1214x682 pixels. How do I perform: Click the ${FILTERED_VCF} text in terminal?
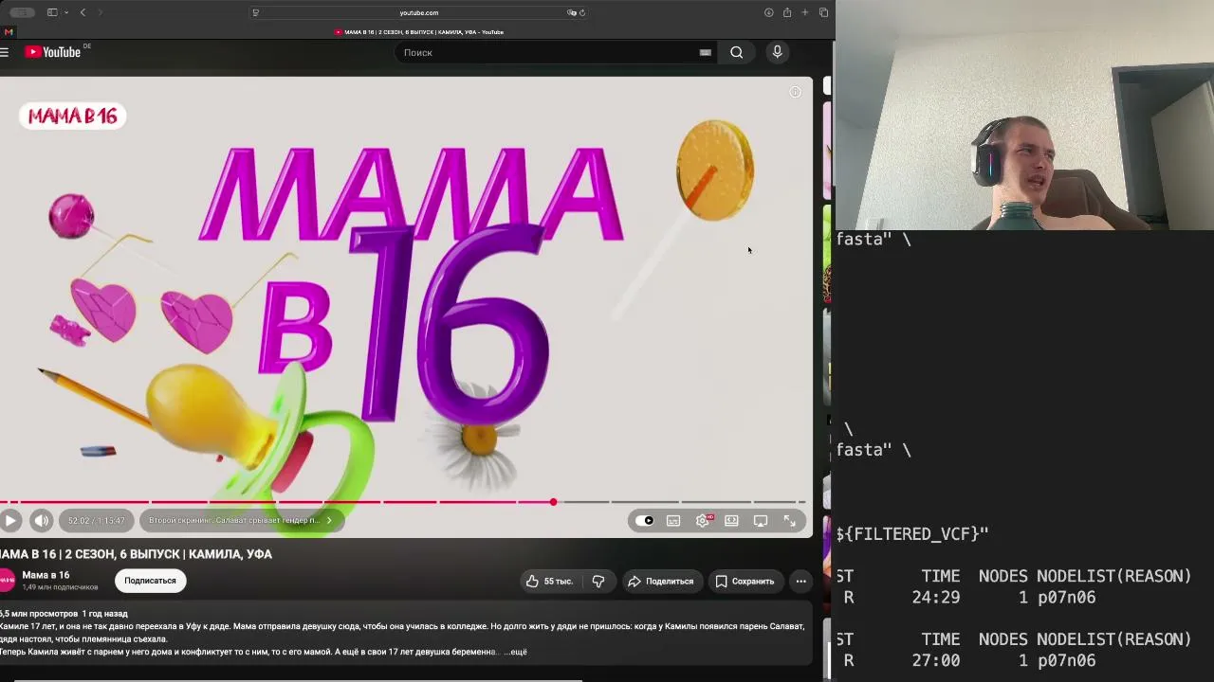(x=912, y=534)
